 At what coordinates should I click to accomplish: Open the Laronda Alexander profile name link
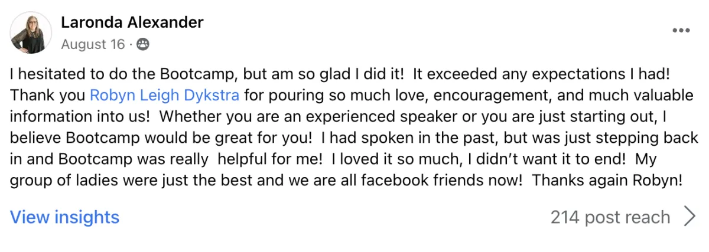(x=132, y=22)
